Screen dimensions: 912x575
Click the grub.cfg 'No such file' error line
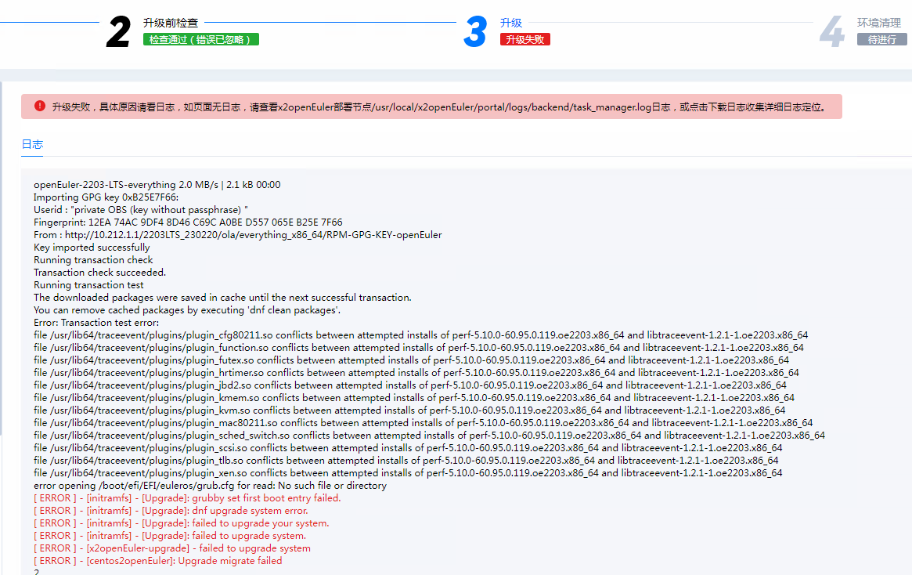click(210, 486)
